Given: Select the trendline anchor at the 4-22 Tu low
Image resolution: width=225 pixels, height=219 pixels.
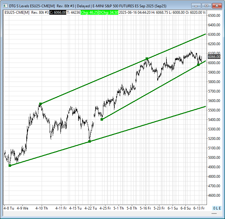Looking at the screenshot, I should click(90, 141).
